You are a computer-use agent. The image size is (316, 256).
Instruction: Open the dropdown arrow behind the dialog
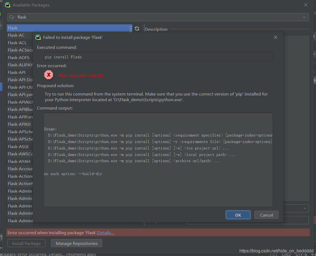pyautogui.click(x=305, y=209)
